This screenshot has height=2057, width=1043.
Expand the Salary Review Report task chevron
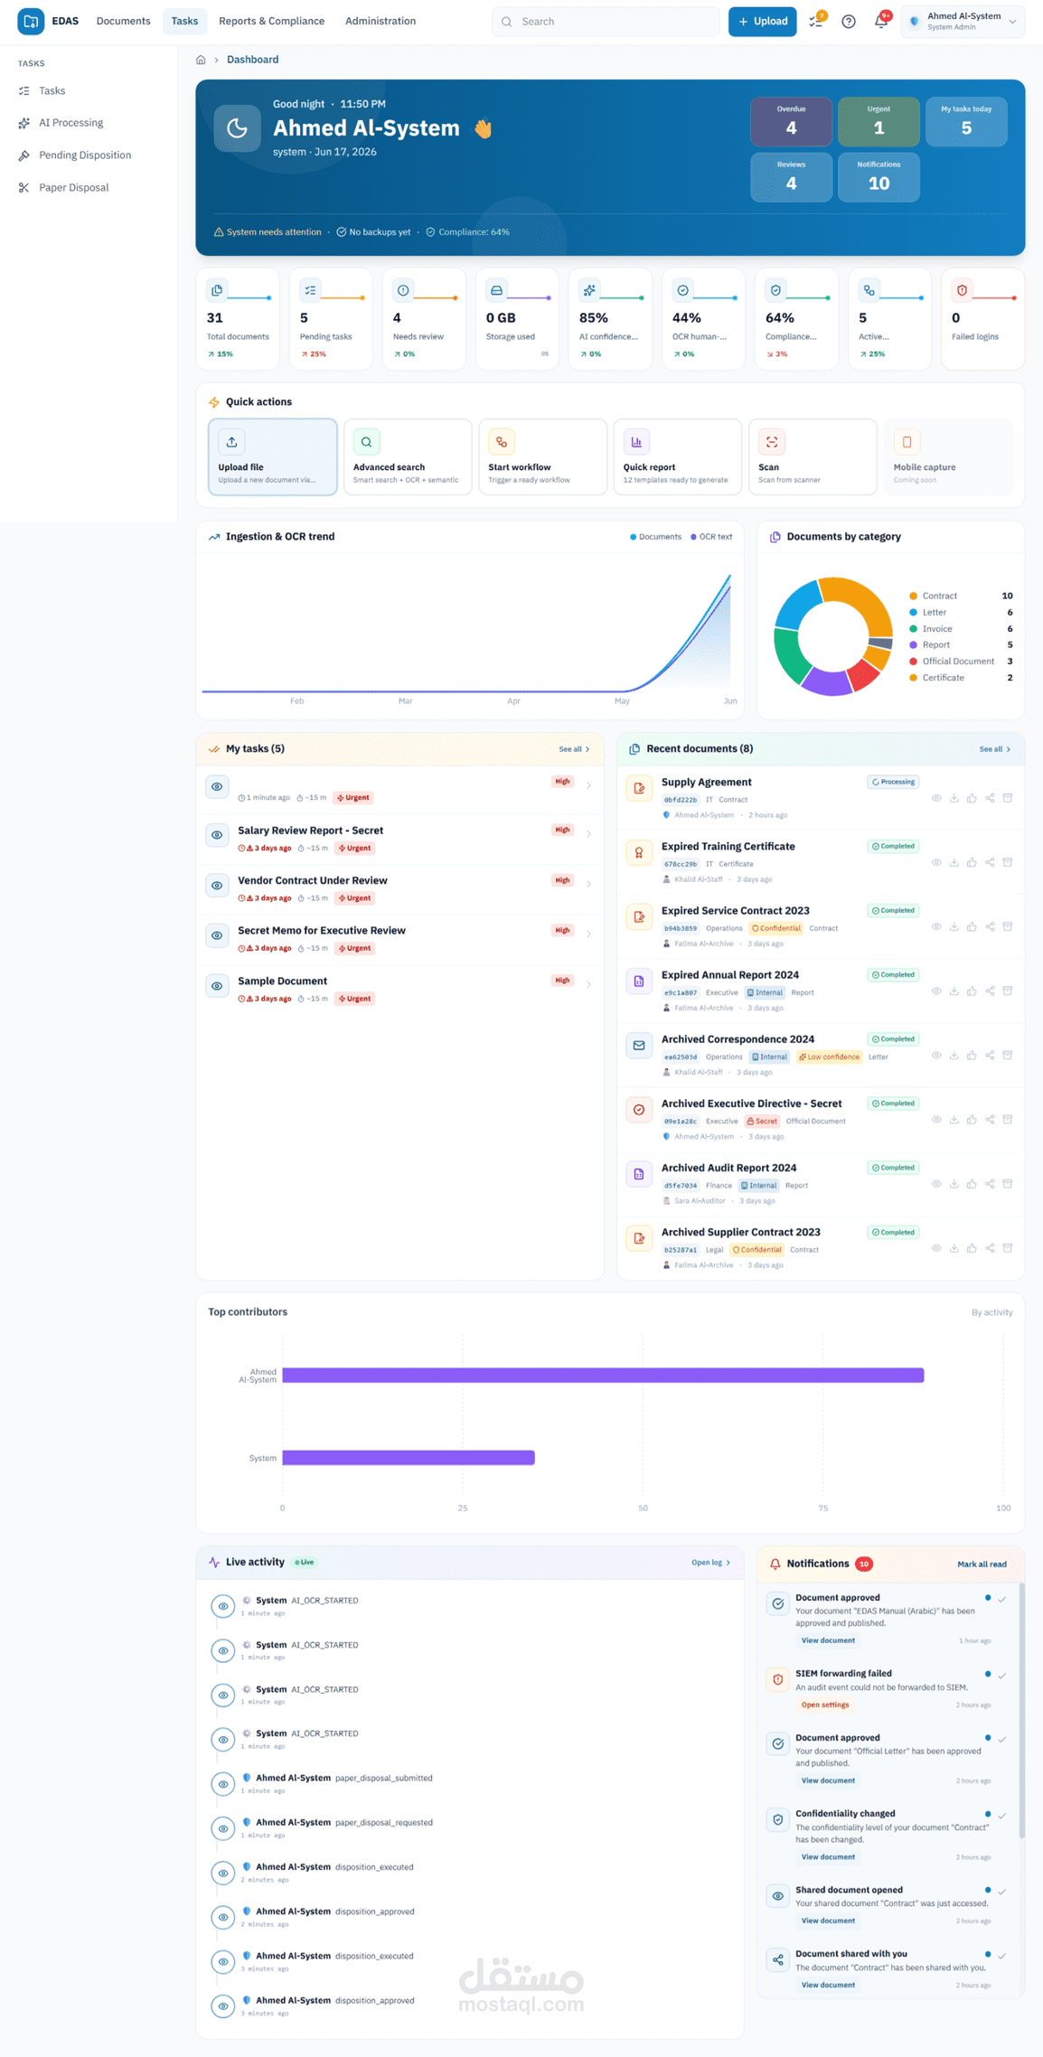[x=588, y=834]
